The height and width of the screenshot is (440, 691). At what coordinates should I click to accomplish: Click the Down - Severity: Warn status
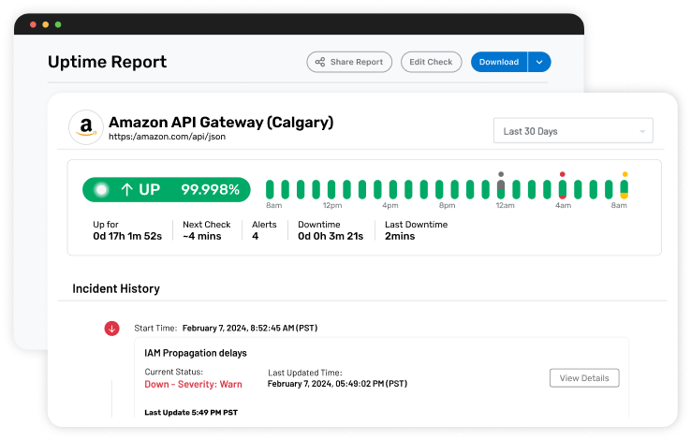coord(193,384)
